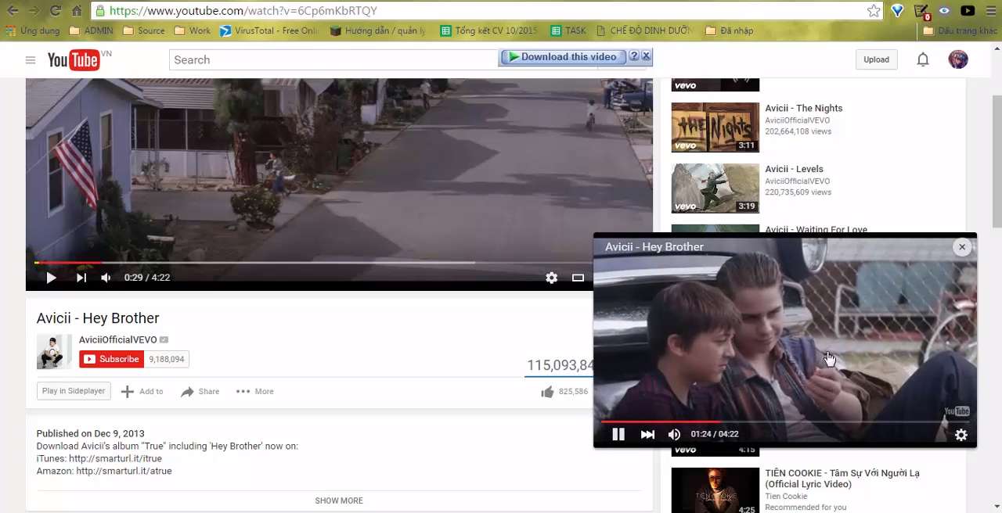Seek on main video progress bar
Screen dimensions: 1002x513
coord(339,263)
